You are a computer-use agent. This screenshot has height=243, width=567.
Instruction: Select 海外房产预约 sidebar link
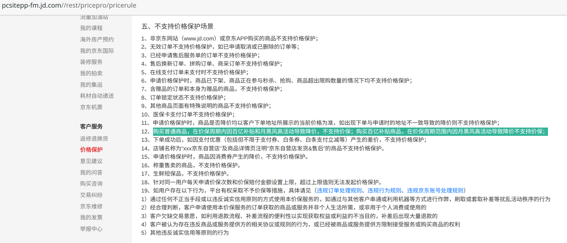pyautogui.click(x=97, y=39)
